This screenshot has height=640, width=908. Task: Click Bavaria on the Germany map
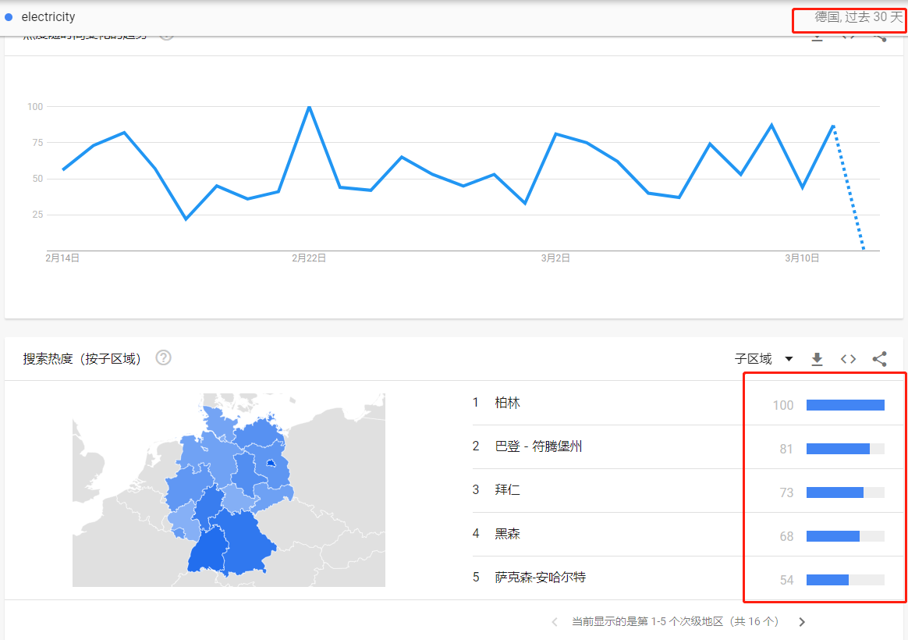click(246, 542)
